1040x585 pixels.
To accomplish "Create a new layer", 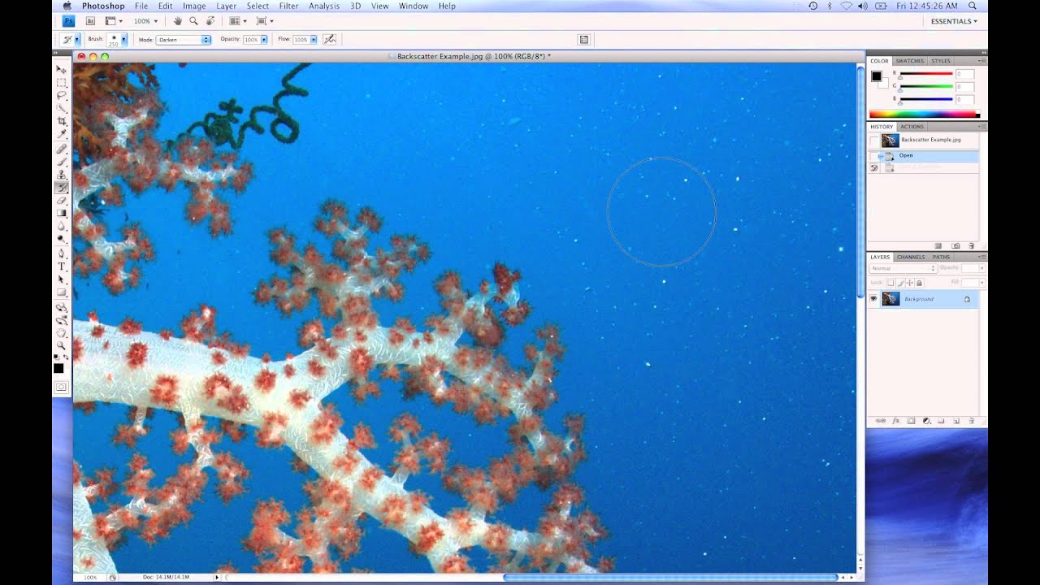I will coord(956,421).
